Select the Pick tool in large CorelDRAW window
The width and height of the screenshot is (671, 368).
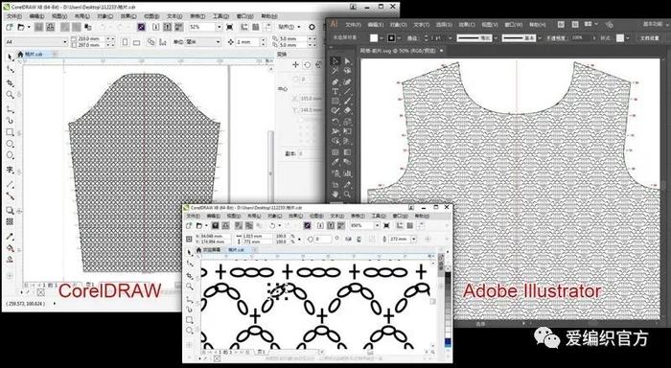10,57
